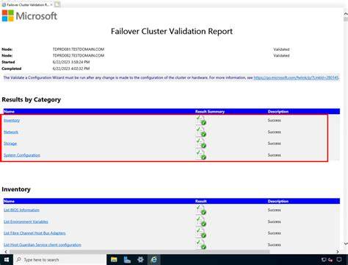Viewport: 348px width, 265px height.
Task: Click the Started label
Action: 8,62
